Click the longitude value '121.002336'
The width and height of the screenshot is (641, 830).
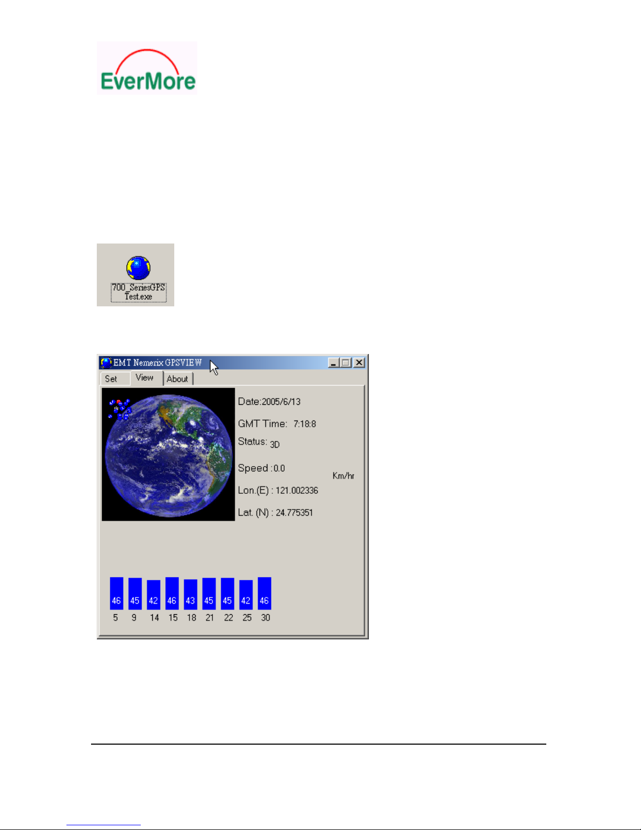(297, 491)
